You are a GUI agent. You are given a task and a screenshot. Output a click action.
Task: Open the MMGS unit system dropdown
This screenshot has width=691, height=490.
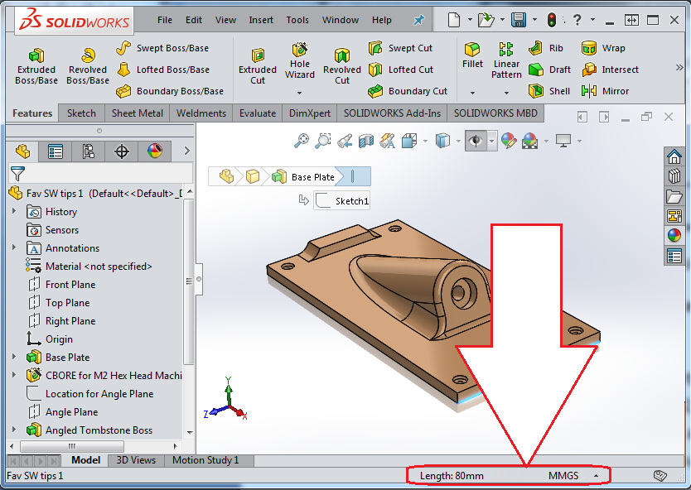[x=596, y=475]
